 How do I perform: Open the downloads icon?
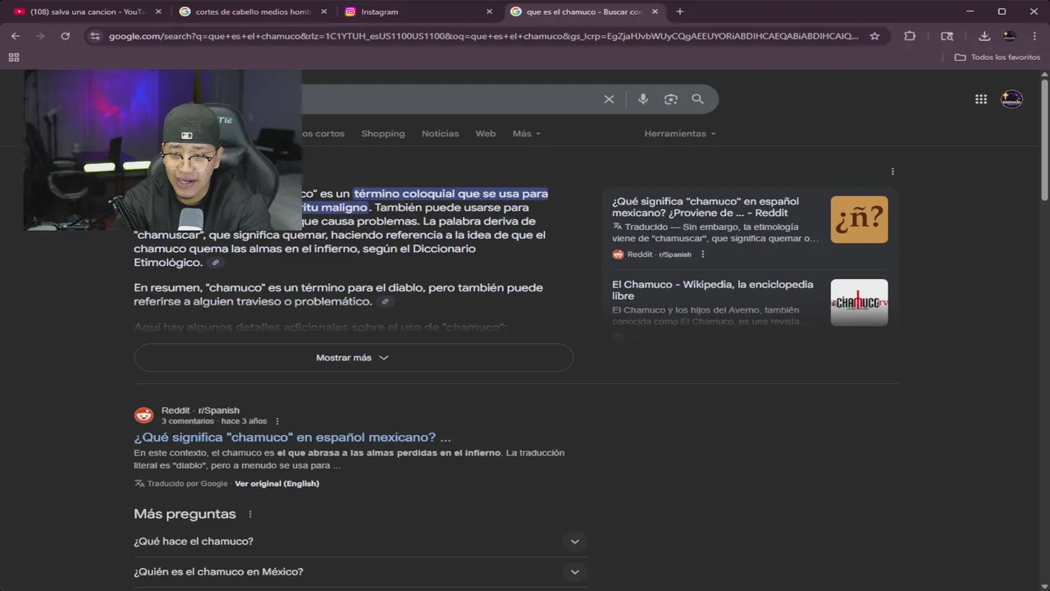984,36
